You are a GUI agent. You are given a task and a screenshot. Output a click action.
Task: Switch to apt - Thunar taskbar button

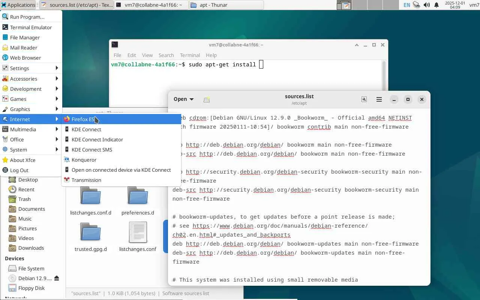[226, 5]
